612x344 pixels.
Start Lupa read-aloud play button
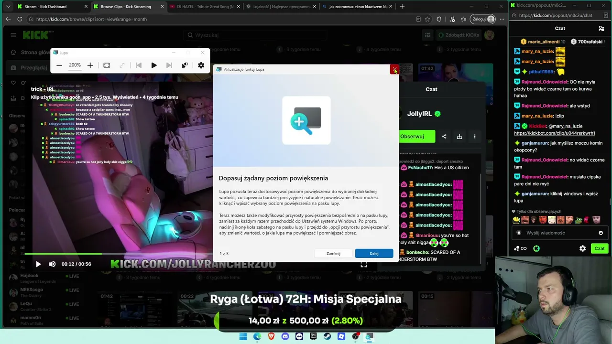(154, 65)
